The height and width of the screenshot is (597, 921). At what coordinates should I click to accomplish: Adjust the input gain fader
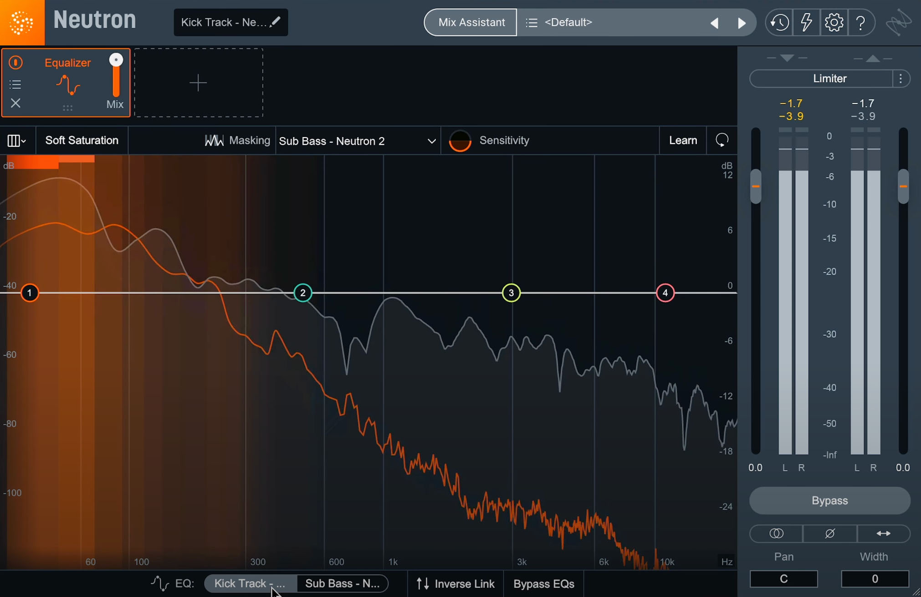pyautogui.click(x=756, y=186)
